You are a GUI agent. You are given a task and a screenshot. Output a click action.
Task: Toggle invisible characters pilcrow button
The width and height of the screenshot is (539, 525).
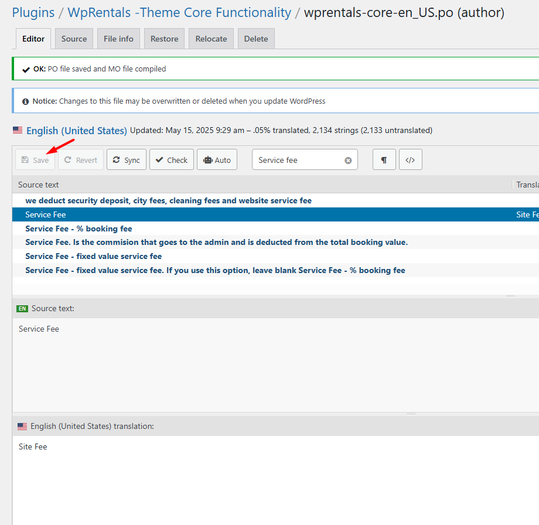(384, 160)
